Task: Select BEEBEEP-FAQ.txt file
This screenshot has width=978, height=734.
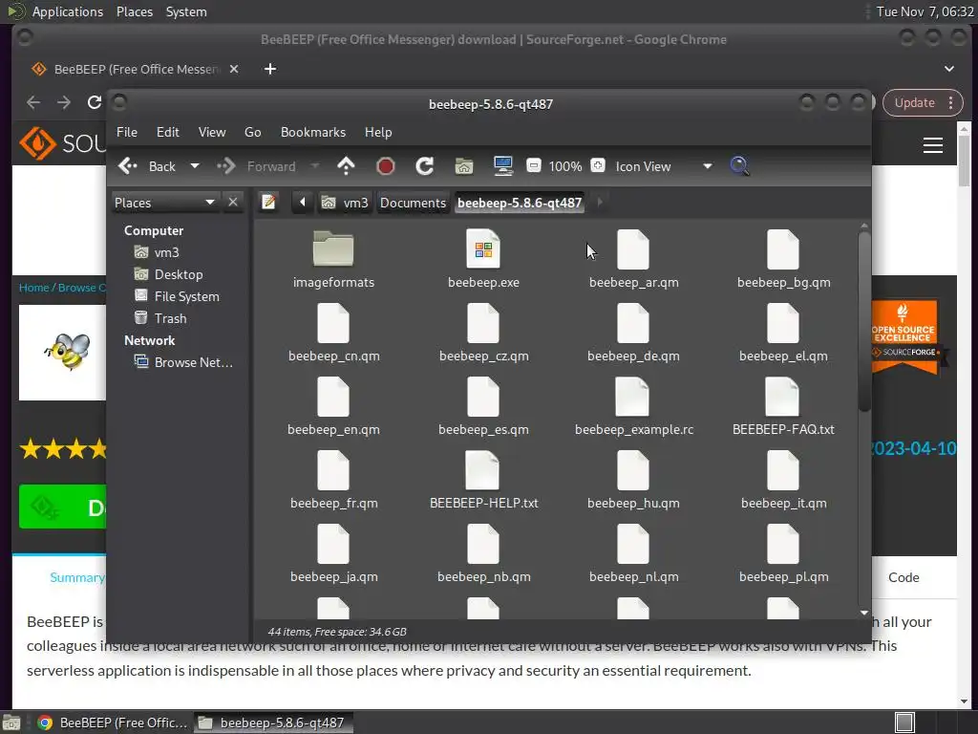Action: click(783, 406)
